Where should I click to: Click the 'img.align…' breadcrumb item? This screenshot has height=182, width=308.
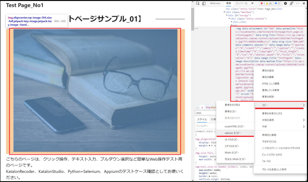(211, 107)
